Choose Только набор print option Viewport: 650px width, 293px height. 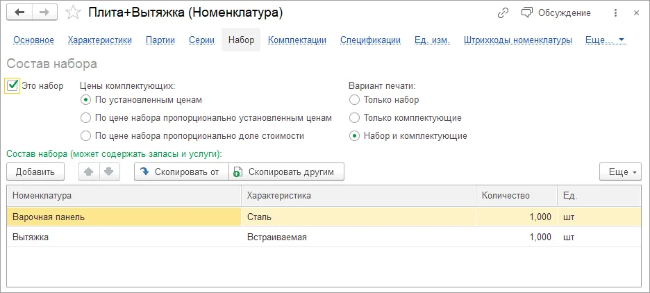354,99
